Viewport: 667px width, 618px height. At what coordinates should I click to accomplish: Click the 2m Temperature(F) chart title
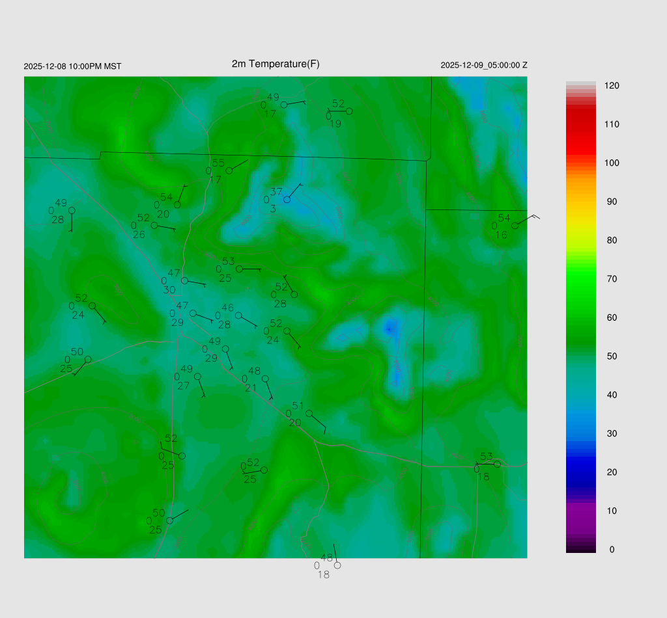click(276, 64)
